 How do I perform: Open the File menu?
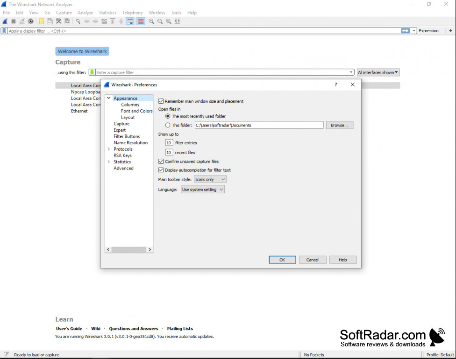7,13
